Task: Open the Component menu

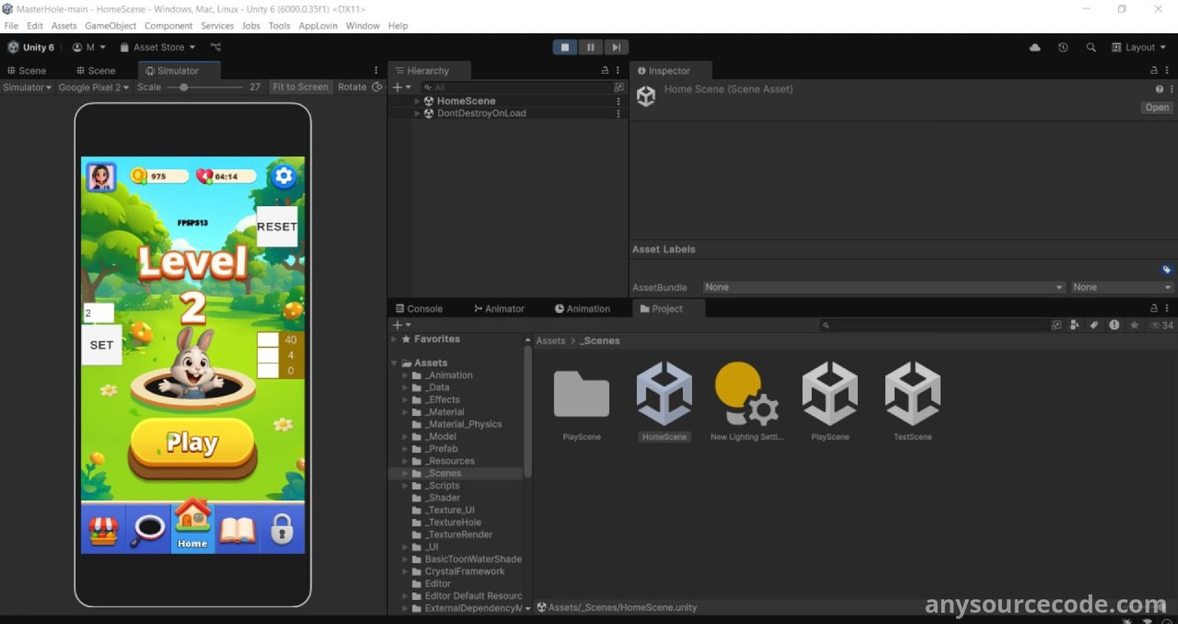Action: 169,26
